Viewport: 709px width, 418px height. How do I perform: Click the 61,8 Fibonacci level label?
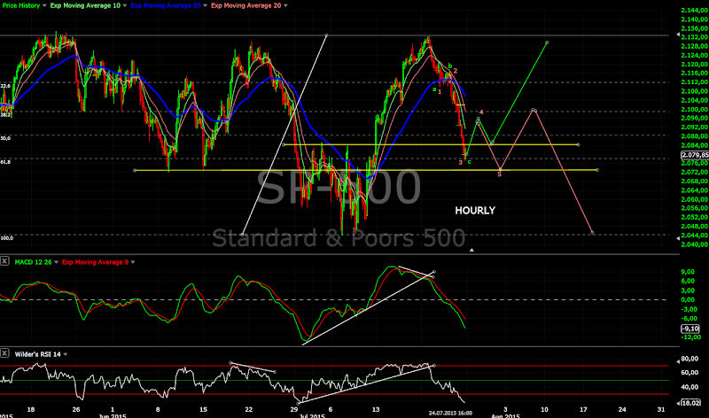[x=5, y=162]
